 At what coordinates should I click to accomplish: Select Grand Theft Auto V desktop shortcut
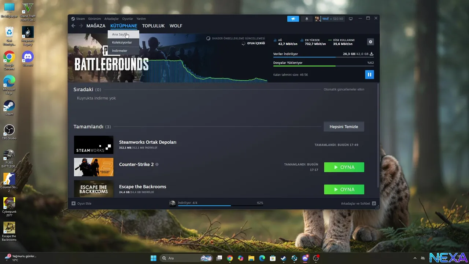pyautogui.click(x=28, y=12)
